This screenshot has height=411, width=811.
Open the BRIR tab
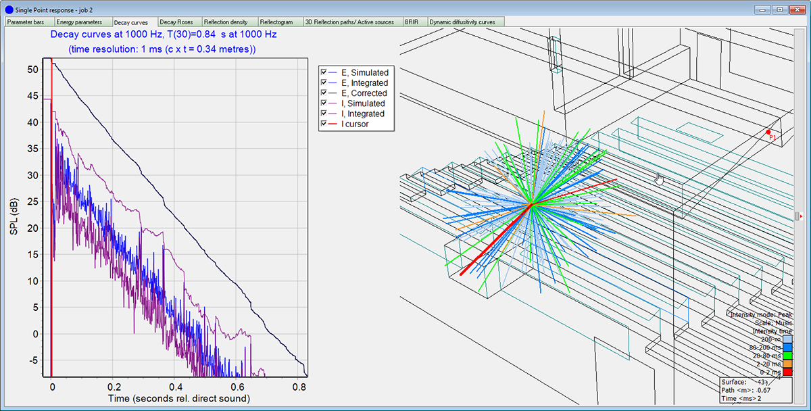[x=413, y=22]
